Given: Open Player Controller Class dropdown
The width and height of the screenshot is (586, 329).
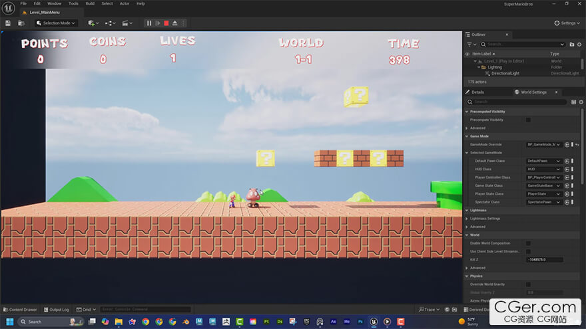Looking at the screenshot, I should [544, 177].
